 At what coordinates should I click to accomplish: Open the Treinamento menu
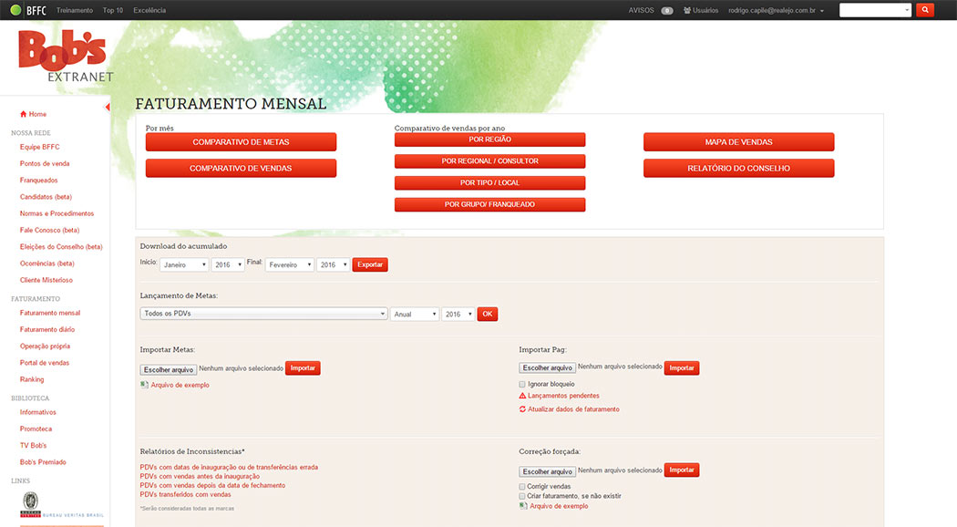75,10
